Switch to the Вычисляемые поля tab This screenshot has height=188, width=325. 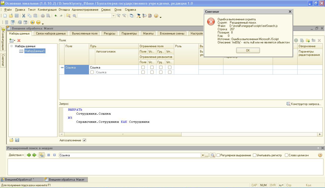pyautogui.click(x=85, y=33)
